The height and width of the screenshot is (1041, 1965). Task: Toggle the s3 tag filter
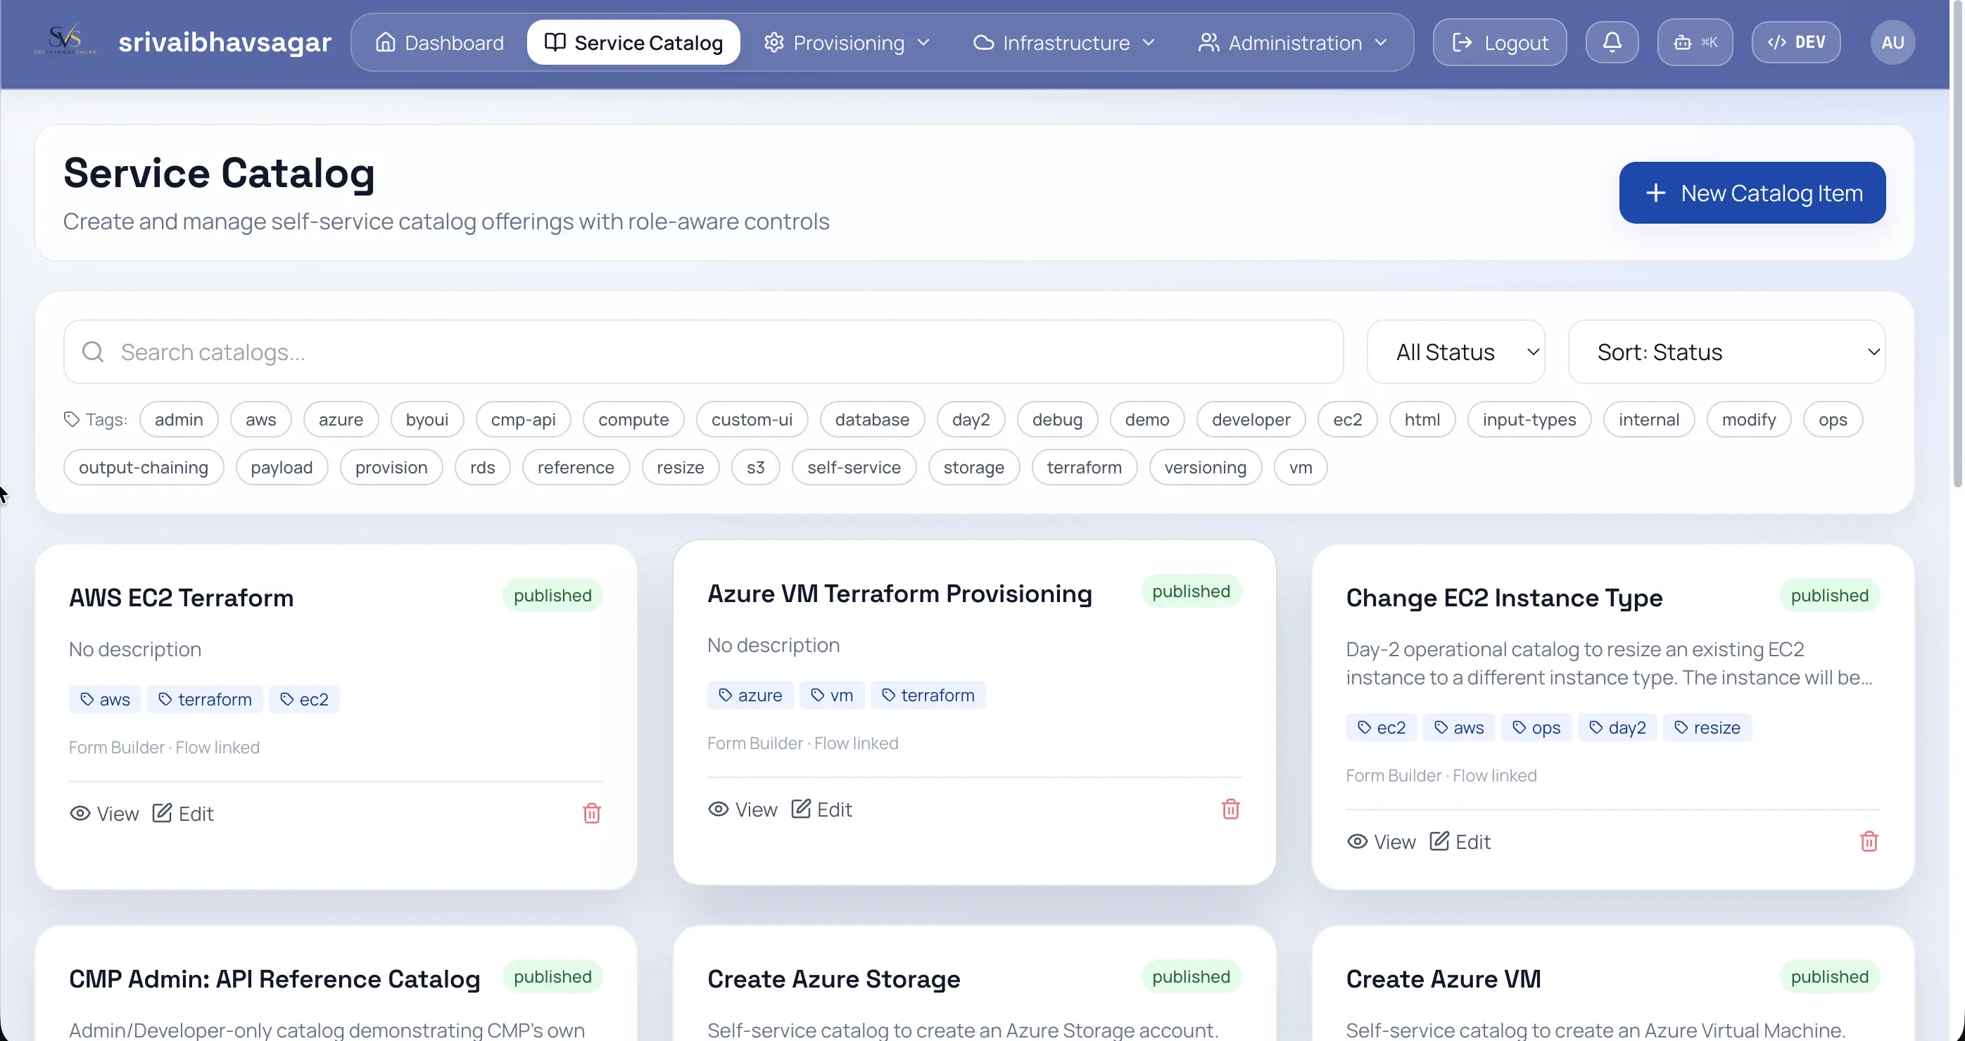755,467
